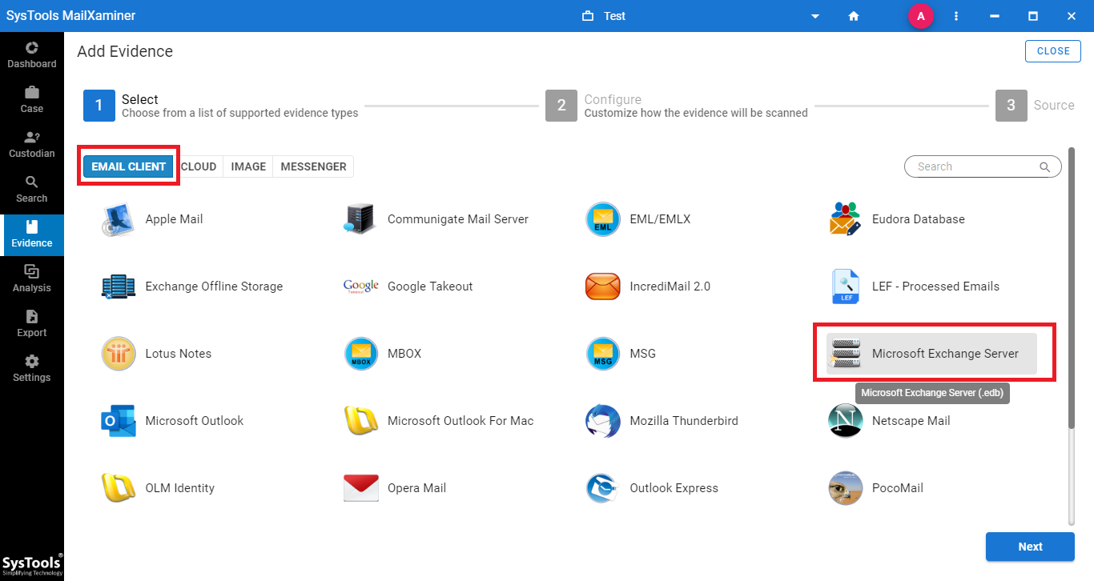Choose the IncrediMail 2.0 envelope icon
This screenshot has height=581, width=1094.
tap(603, 286)
